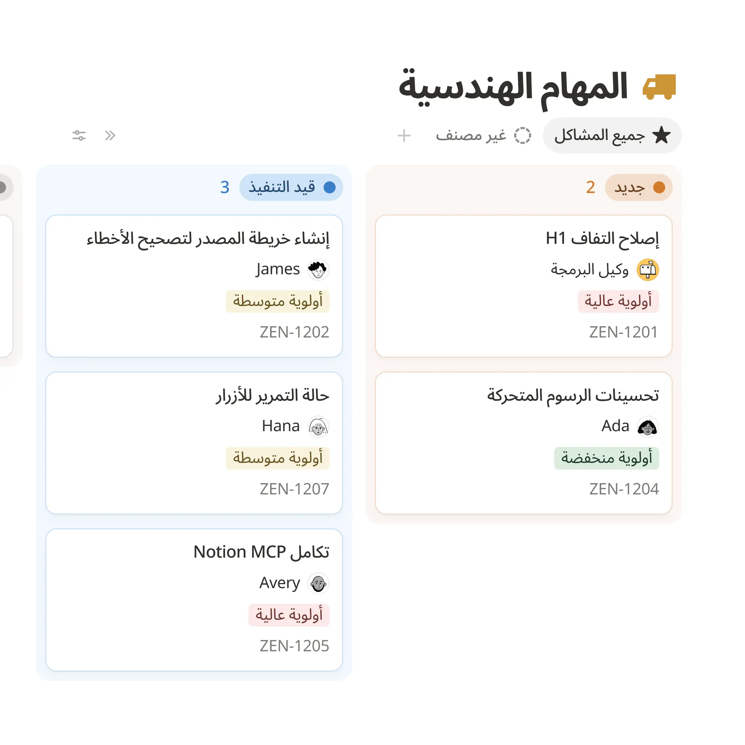Open the جديد status group label
The height and width of the screenshot is (745, 745).
(639, 187)
